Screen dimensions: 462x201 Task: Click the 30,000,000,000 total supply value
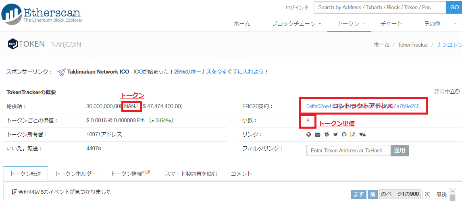click(x=104, y=106)
